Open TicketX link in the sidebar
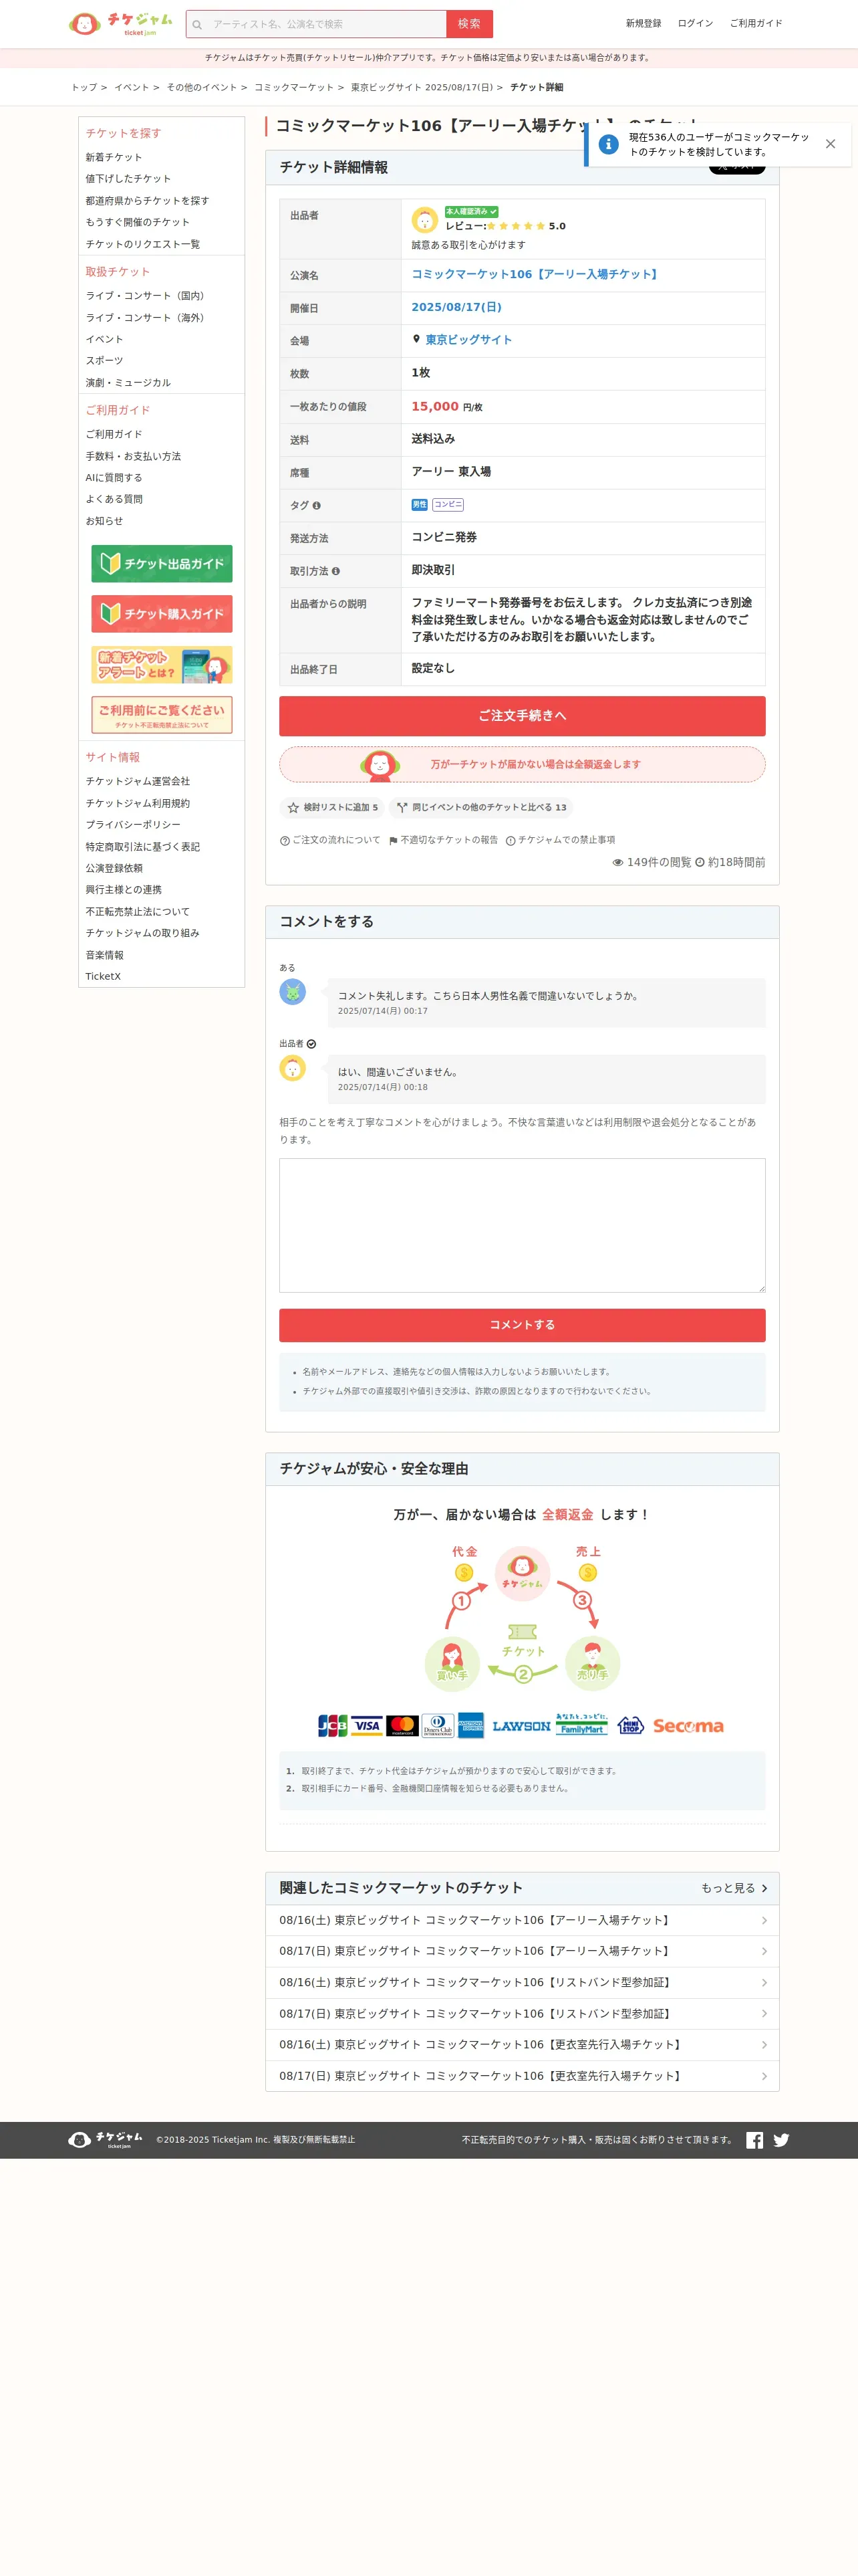858x2576 pixels. pyautogui.click(x=103, y=977)
